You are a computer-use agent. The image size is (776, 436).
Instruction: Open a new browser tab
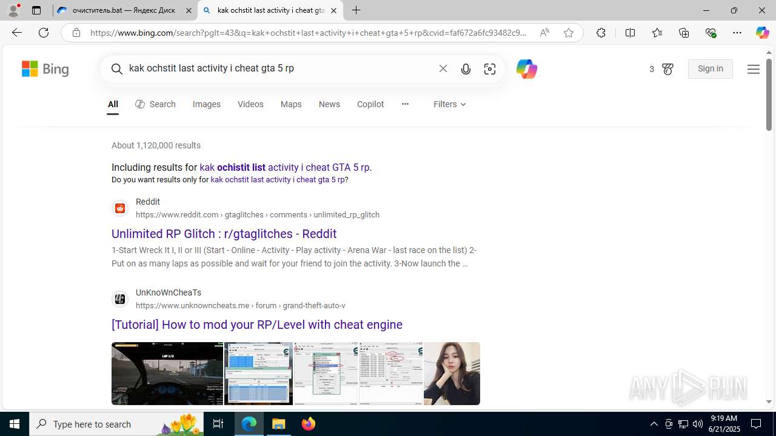[356, 10]
